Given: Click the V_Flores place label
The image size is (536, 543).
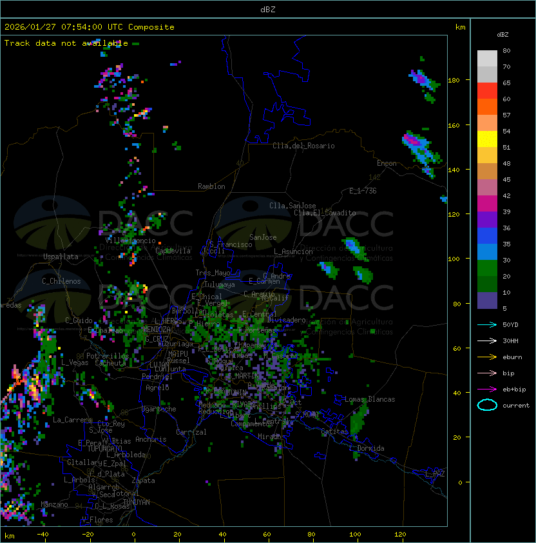Looking at the screenshot, I should (x=97, y=520).
